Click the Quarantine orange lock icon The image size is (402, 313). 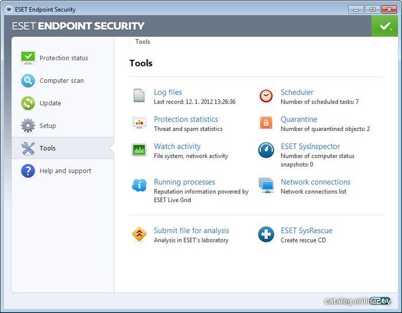(265, 123)
